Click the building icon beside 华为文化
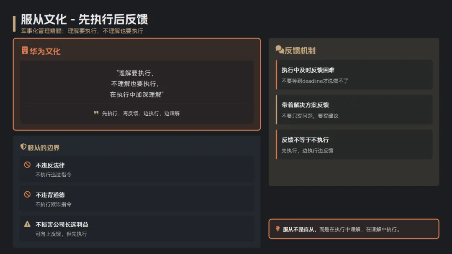The height and width of the screenshot is (254, 452). pos(25,50)
